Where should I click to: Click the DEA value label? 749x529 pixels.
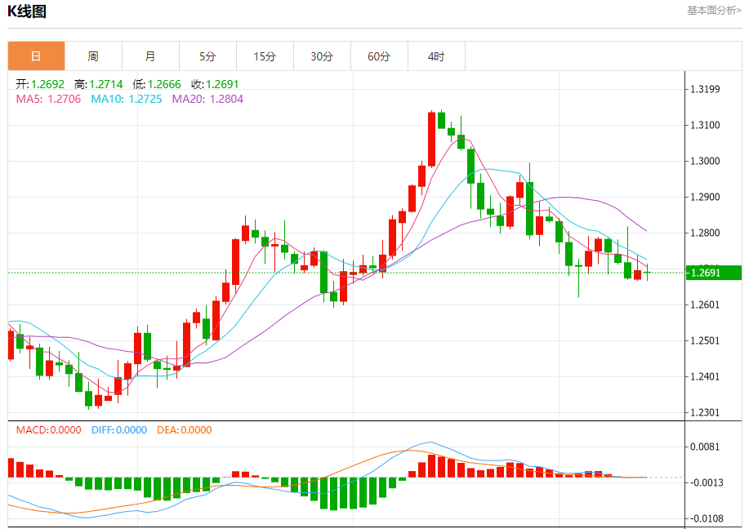pos(185,429)
